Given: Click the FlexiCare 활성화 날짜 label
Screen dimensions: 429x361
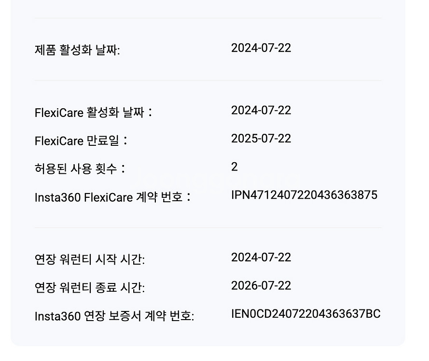Looking at the screenshot, I should [x=93, y=113].
